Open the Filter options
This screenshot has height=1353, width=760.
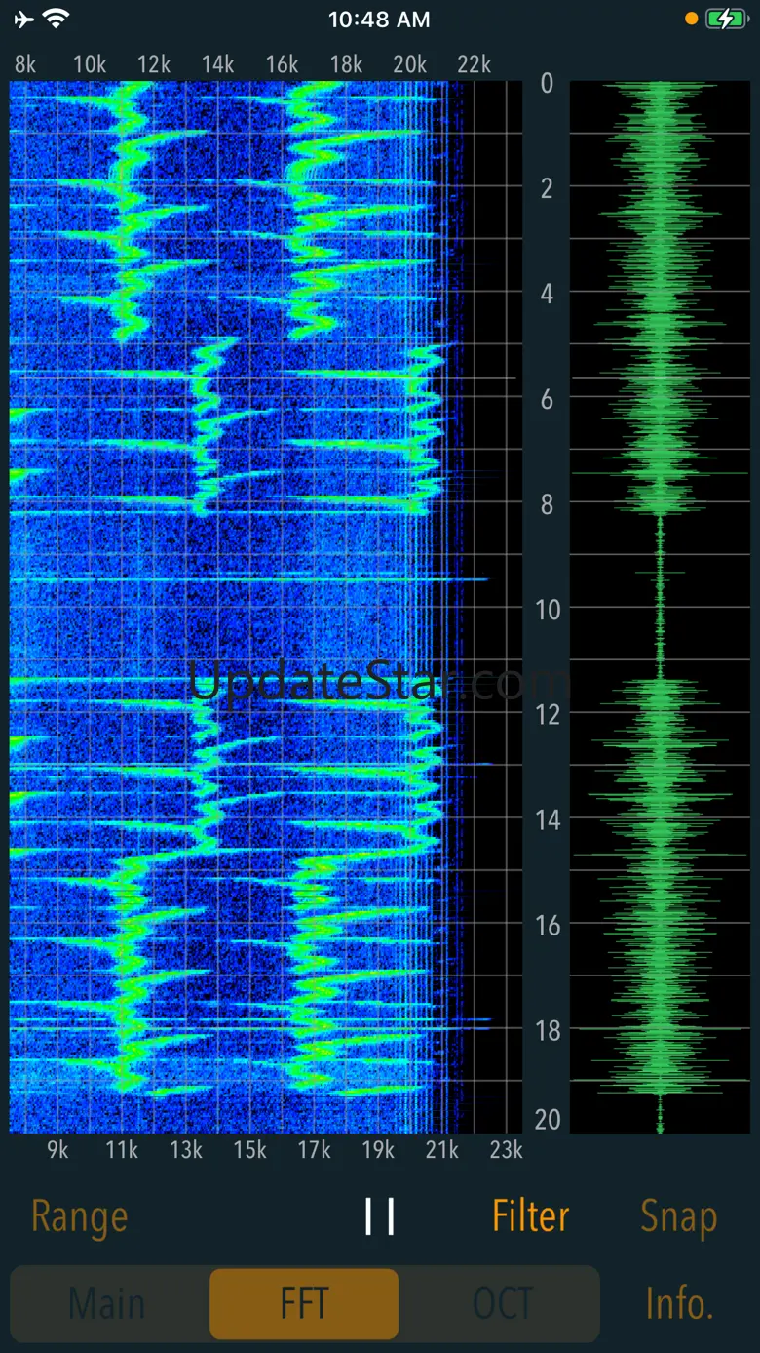[x=530, y=1216]
